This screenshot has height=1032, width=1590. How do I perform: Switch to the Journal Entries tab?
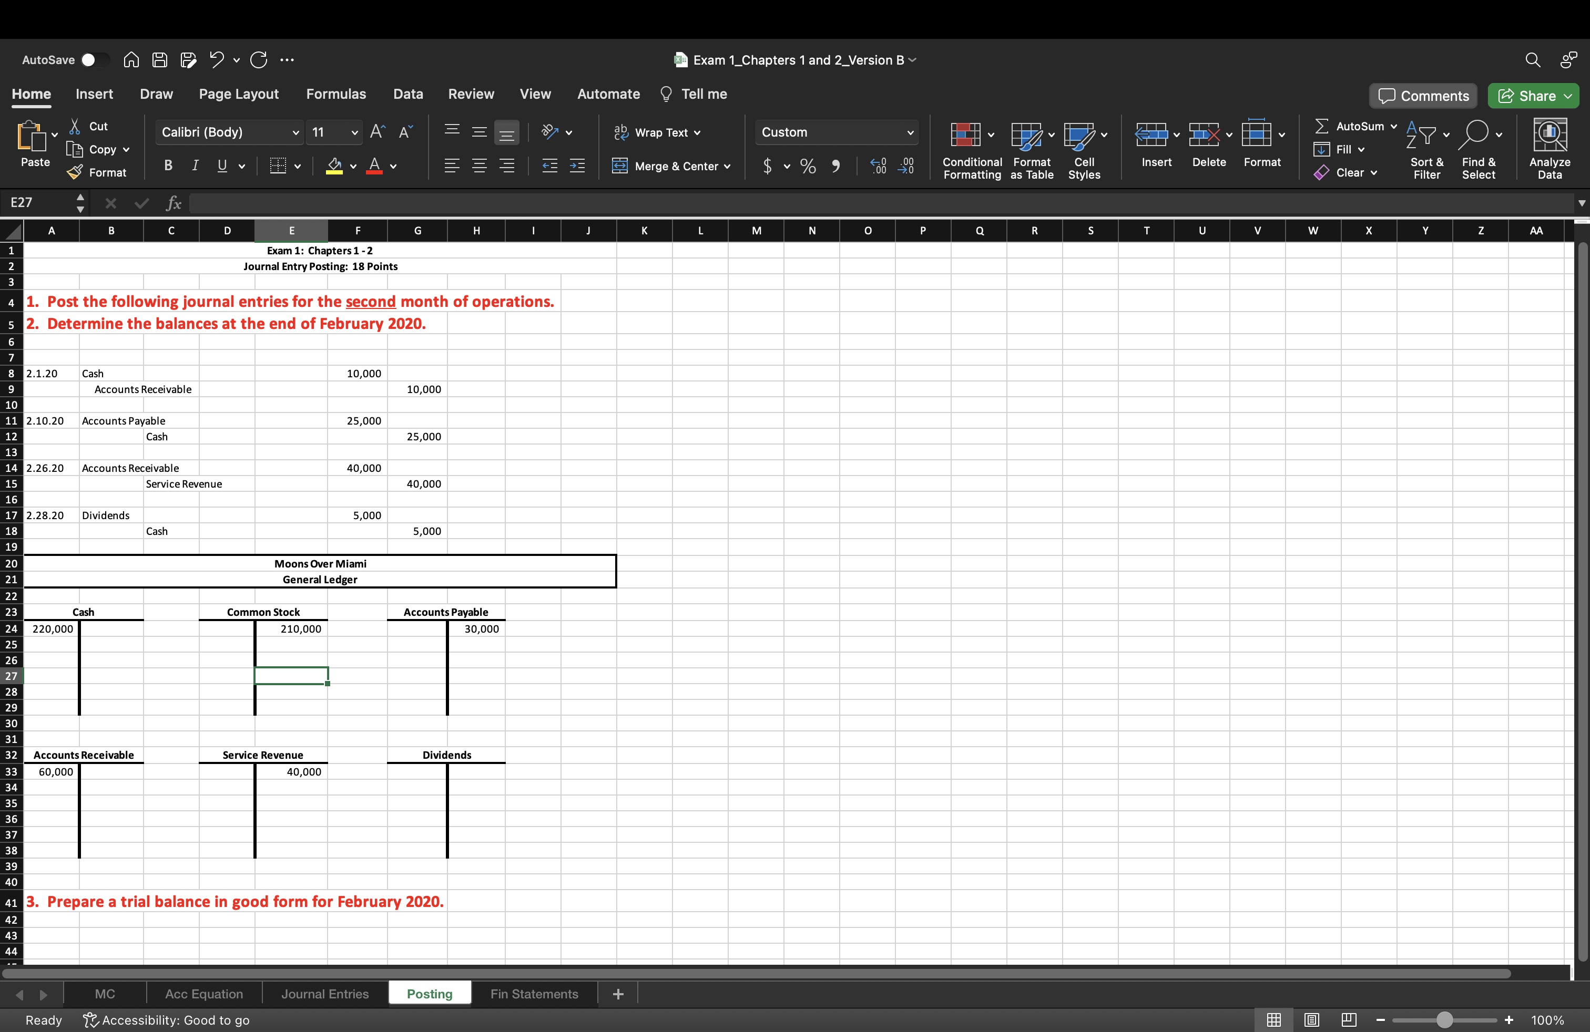coord(323,994)
